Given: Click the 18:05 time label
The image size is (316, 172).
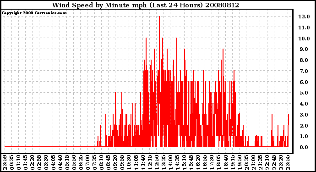Looking at the screenshot, I should [x=218, y=163].
